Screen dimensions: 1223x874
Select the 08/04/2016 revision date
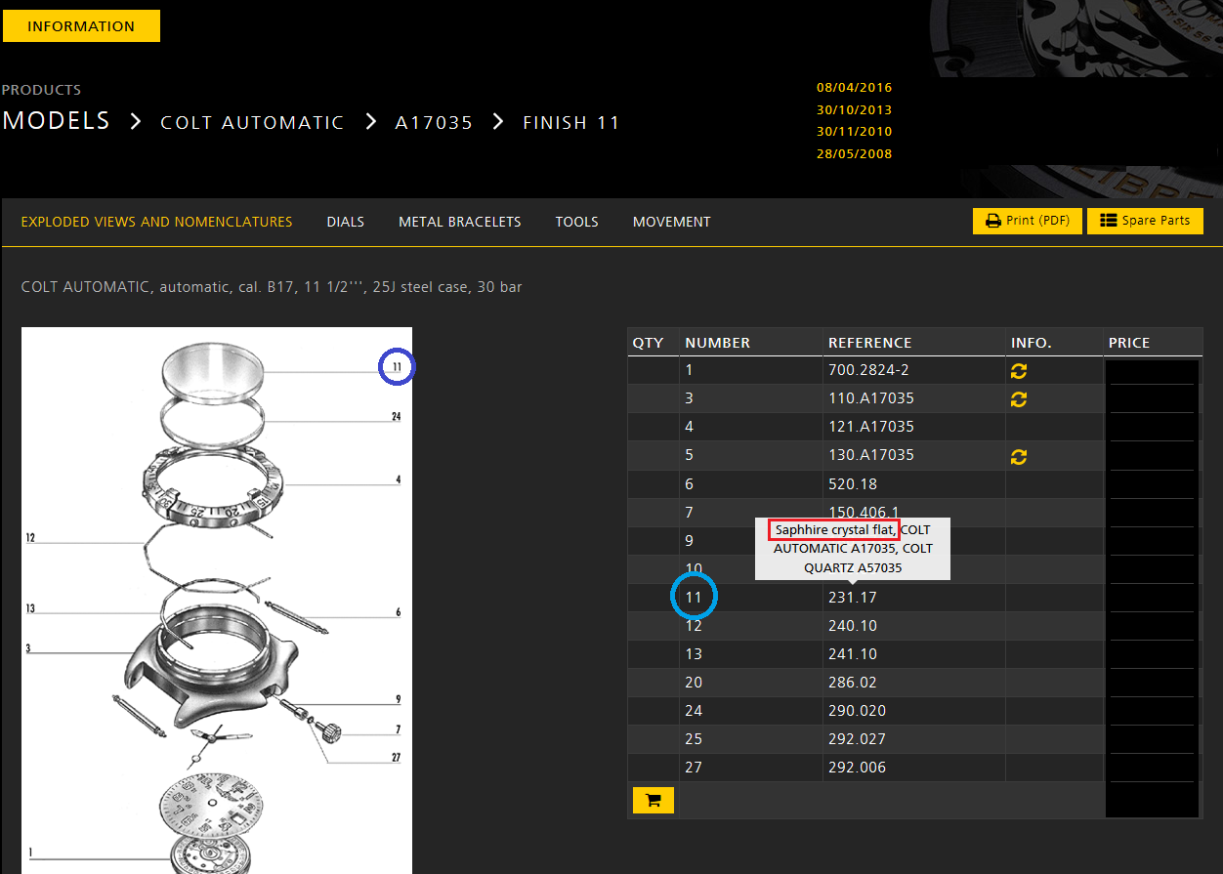click(854, 88)
